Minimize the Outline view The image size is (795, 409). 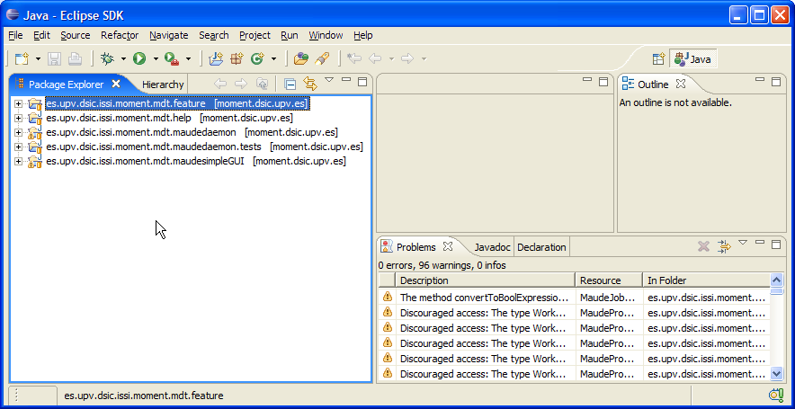[760, 80]
